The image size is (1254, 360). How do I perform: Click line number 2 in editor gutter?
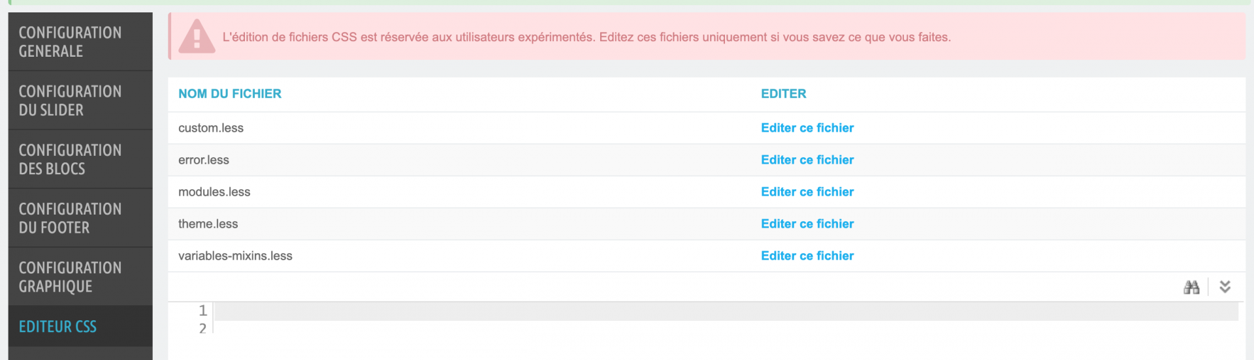point(202,328)
